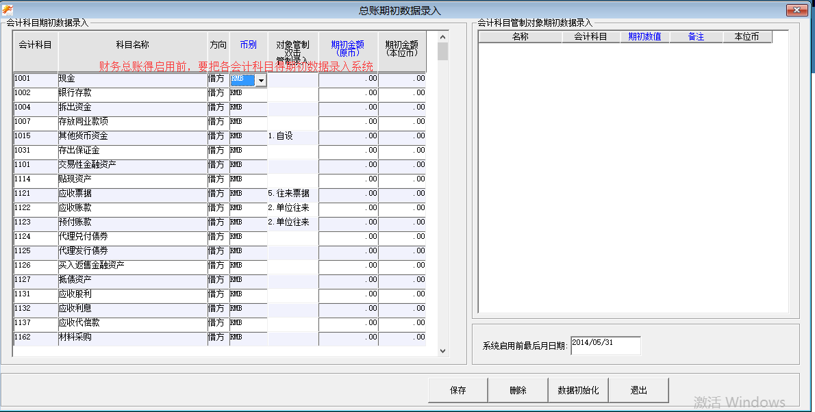Click the app logo icon in title bar
The width and height of the screenshot is (815, 412).
tap(8, 10)
